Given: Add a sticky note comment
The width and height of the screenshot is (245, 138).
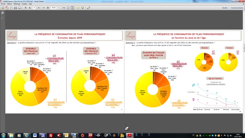Looking at the screenshot, I should (x=78, y=8).
